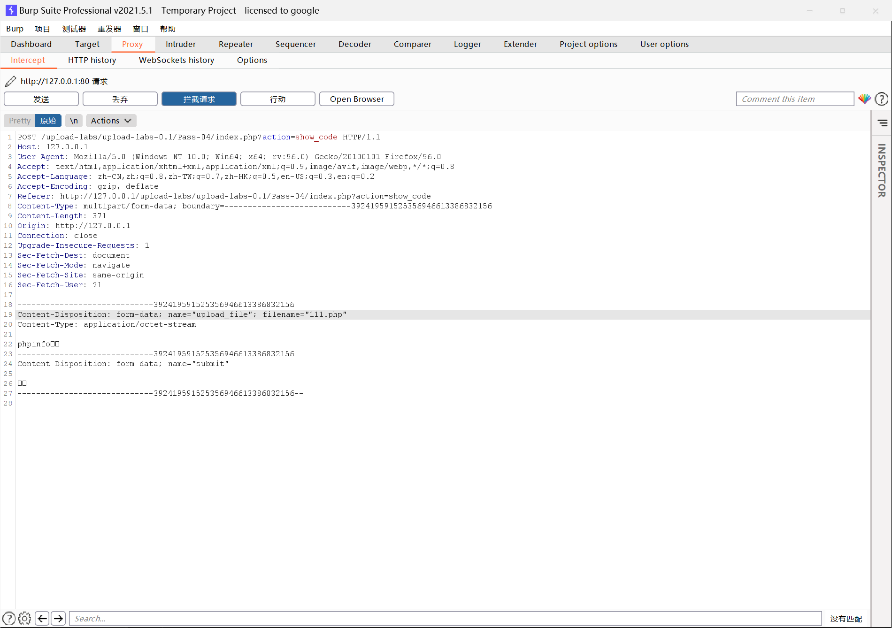Switch to the Dashboard tab
The height and width of the screenshot is (628, 892).
coord(31,44)
